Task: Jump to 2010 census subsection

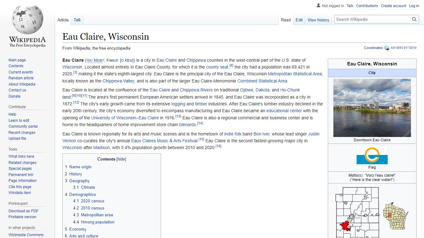Action: tap(92, 208)
